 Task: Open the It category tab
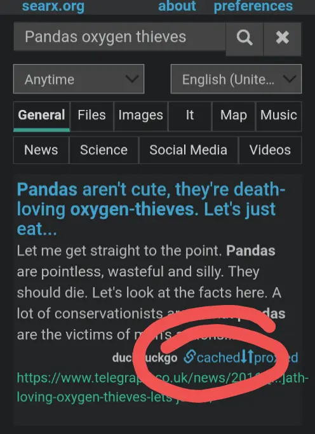pyautogui.click(x=190, y=115)
